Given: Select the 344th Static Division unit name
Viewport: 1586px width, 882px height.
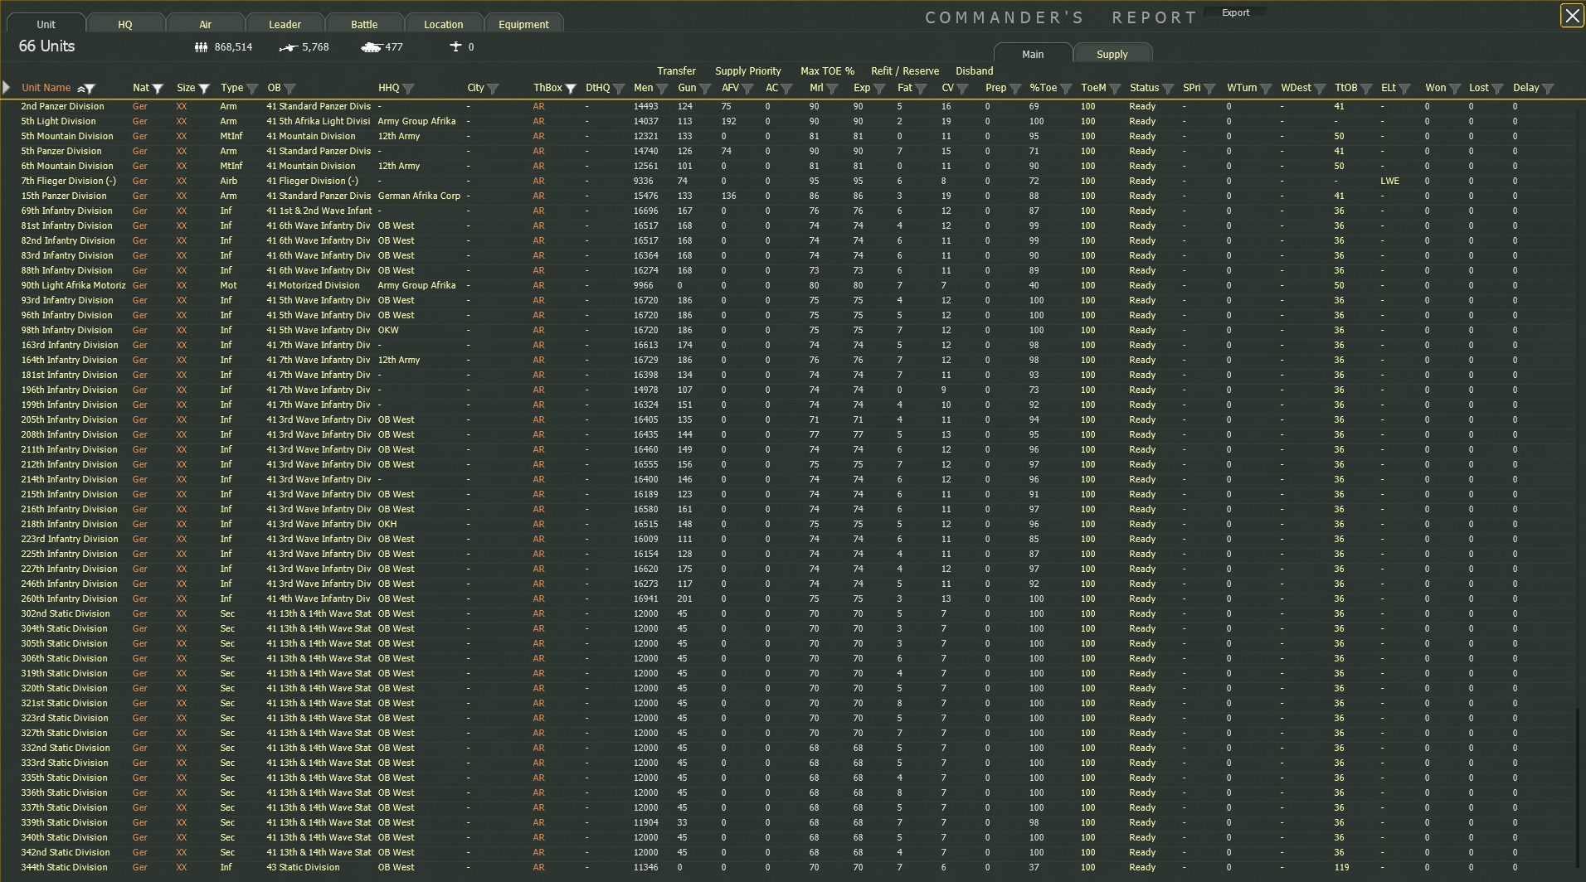Looking at the screenshot, I should pos(65,867).
